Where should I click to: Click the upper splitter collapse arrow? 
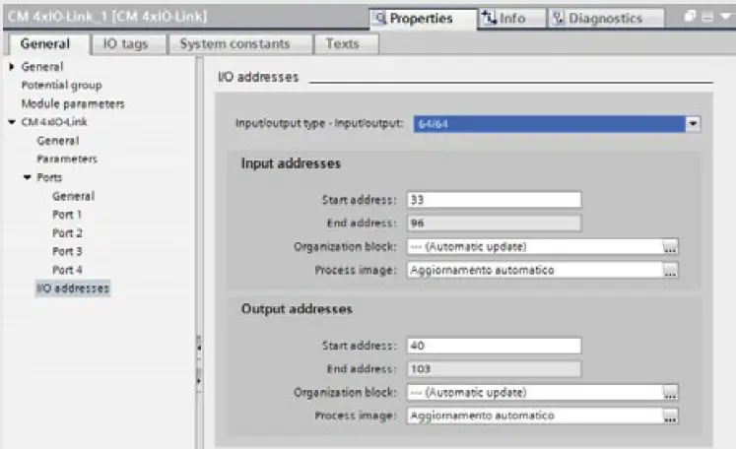coord(199,348)
